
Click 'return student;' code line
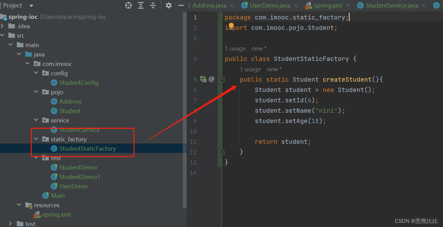(x=283, y=142)
